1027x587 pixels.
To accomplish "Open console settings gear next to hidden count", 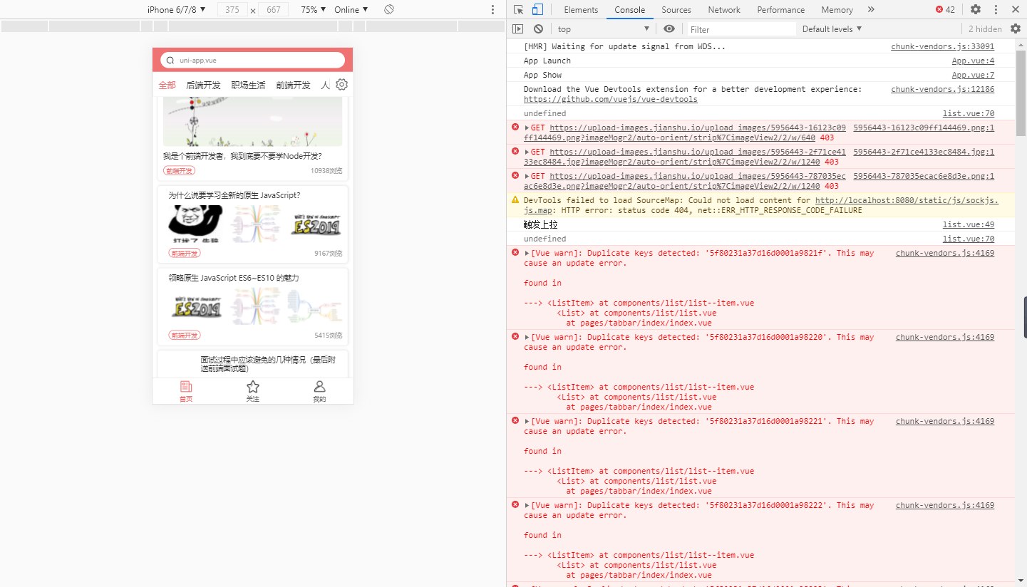I will [x=1016, y=29].
